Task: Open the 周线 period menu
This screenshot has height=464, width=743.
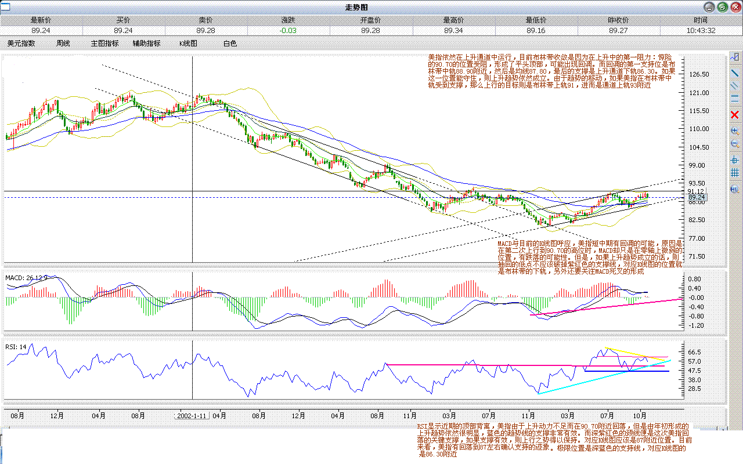Action: pyautogui.click(x=63, y=43)
